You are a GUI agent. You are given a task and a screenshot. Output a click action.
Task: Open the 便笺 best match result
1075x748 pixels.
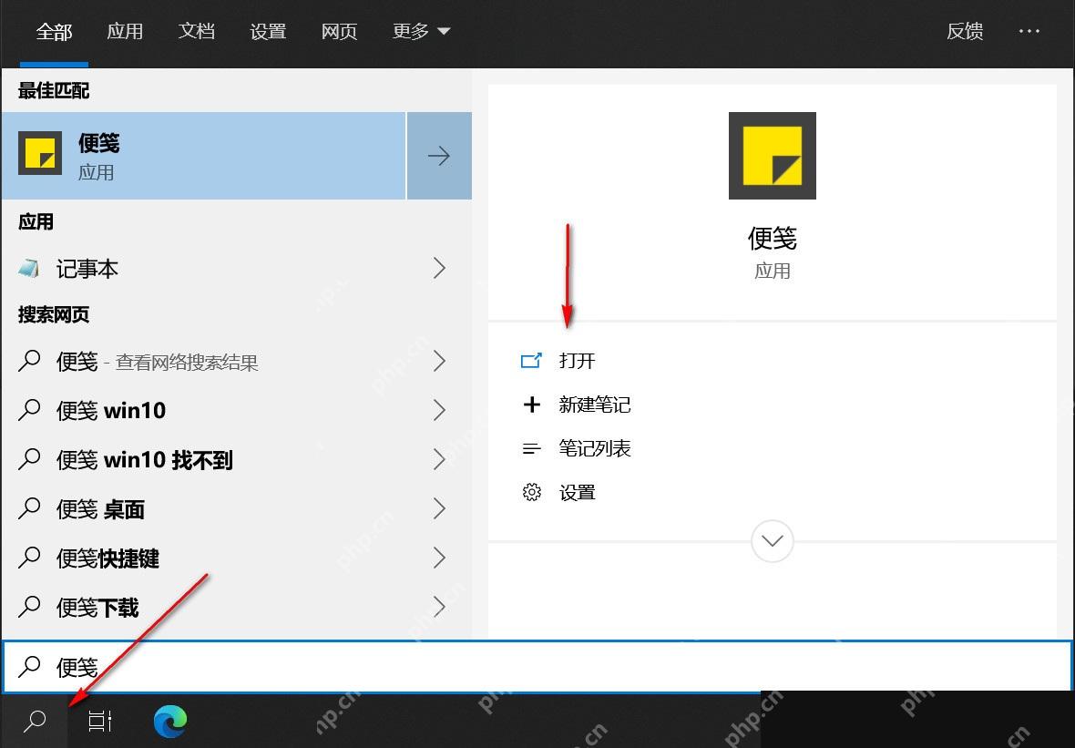coord(204,156)
